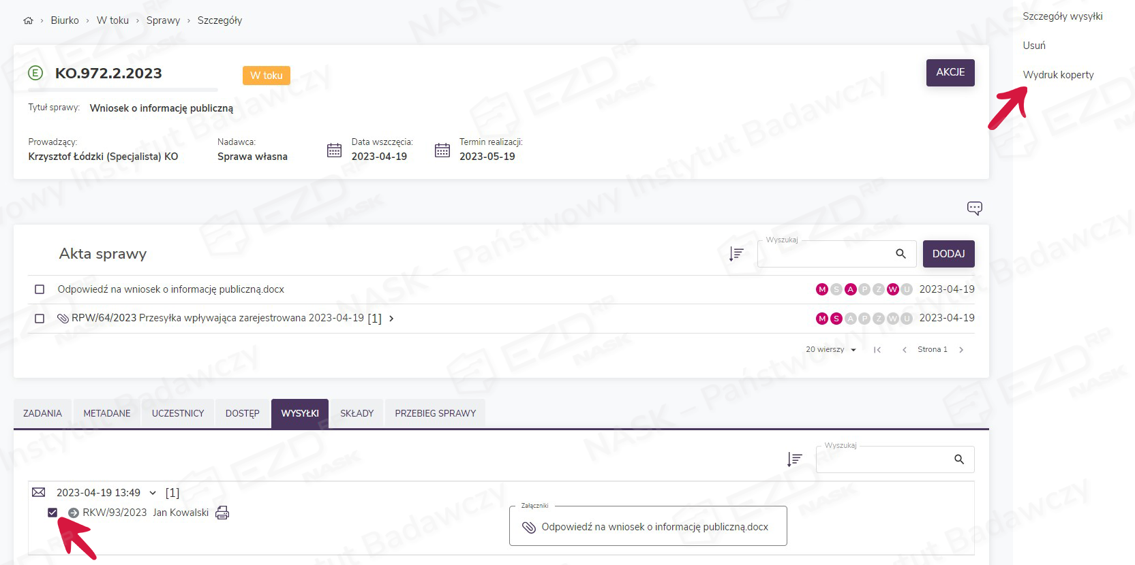Image resolution: width=1135 pixels, height=565 pixels.
Task: Open the PRZEBIEG SPRAWY tab
Action: 435,413
